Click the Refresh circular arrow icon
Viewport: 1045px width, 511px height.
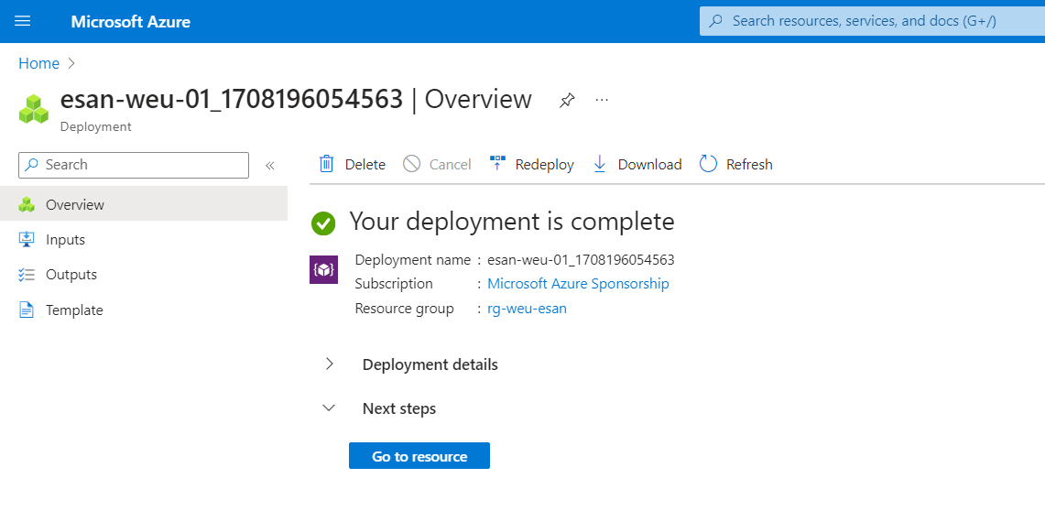709,164
